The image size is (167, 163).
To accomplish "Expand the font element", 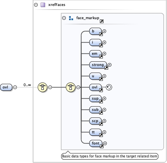I will pyautogui.click(x=105, y=143).
